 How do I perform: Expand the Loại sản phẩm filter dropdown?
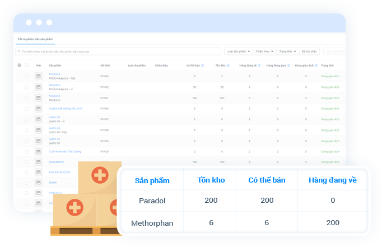(x=238, y=51)
